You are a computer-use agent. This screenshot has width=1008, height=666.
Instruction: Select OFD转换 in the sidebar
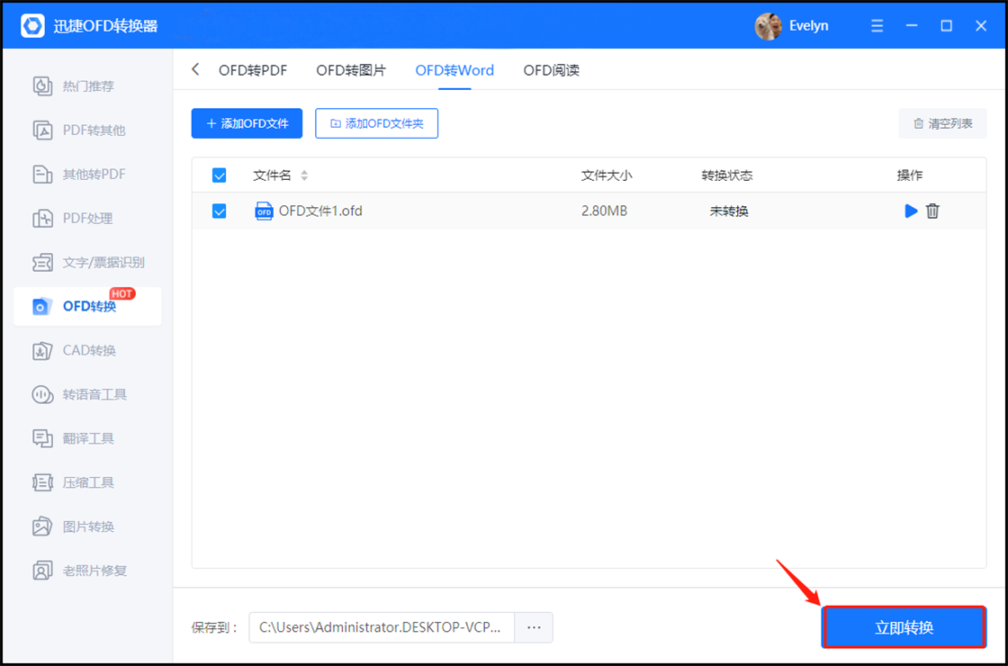tap(86, 307)
